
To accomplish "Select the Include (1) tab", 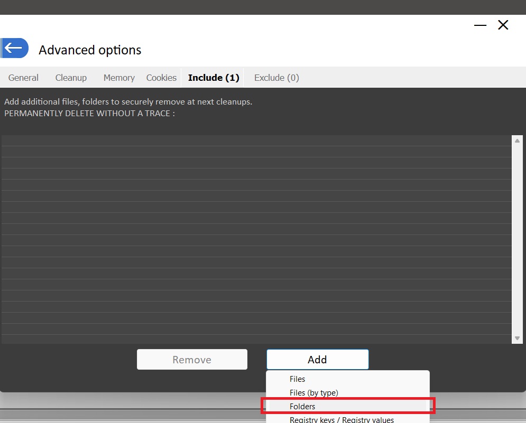I will (x=214, y=78).
